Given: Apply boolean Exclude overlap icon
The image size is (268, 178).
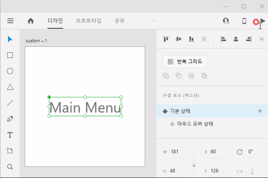Looking at the screenshot, I should pos(204,76).
